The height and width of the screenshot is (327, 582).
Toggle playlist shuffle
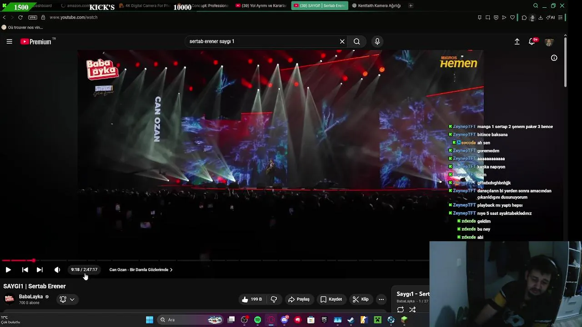412,310
